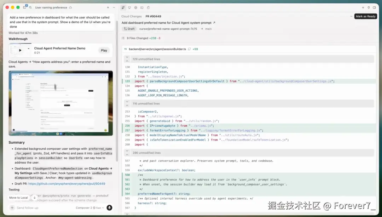Click the down arrow next to Move to Local
Screen dimensions: 382x217
pyautogui.click(x=34, y=198)
